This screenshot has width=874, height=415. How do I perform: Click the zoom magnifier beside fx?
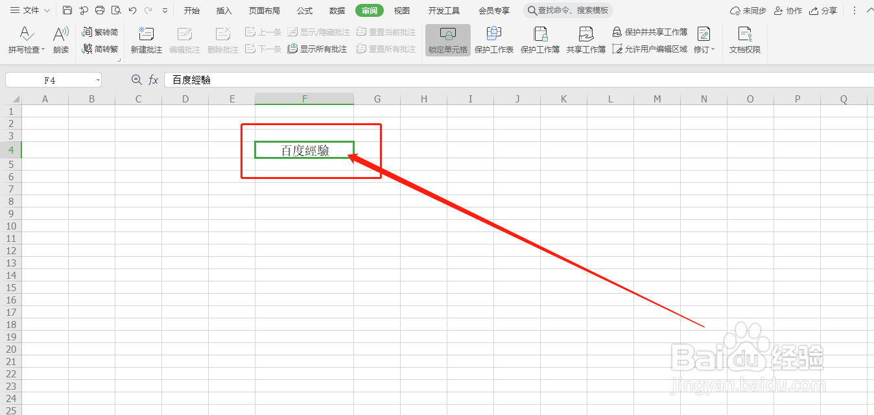coord(136,80)
